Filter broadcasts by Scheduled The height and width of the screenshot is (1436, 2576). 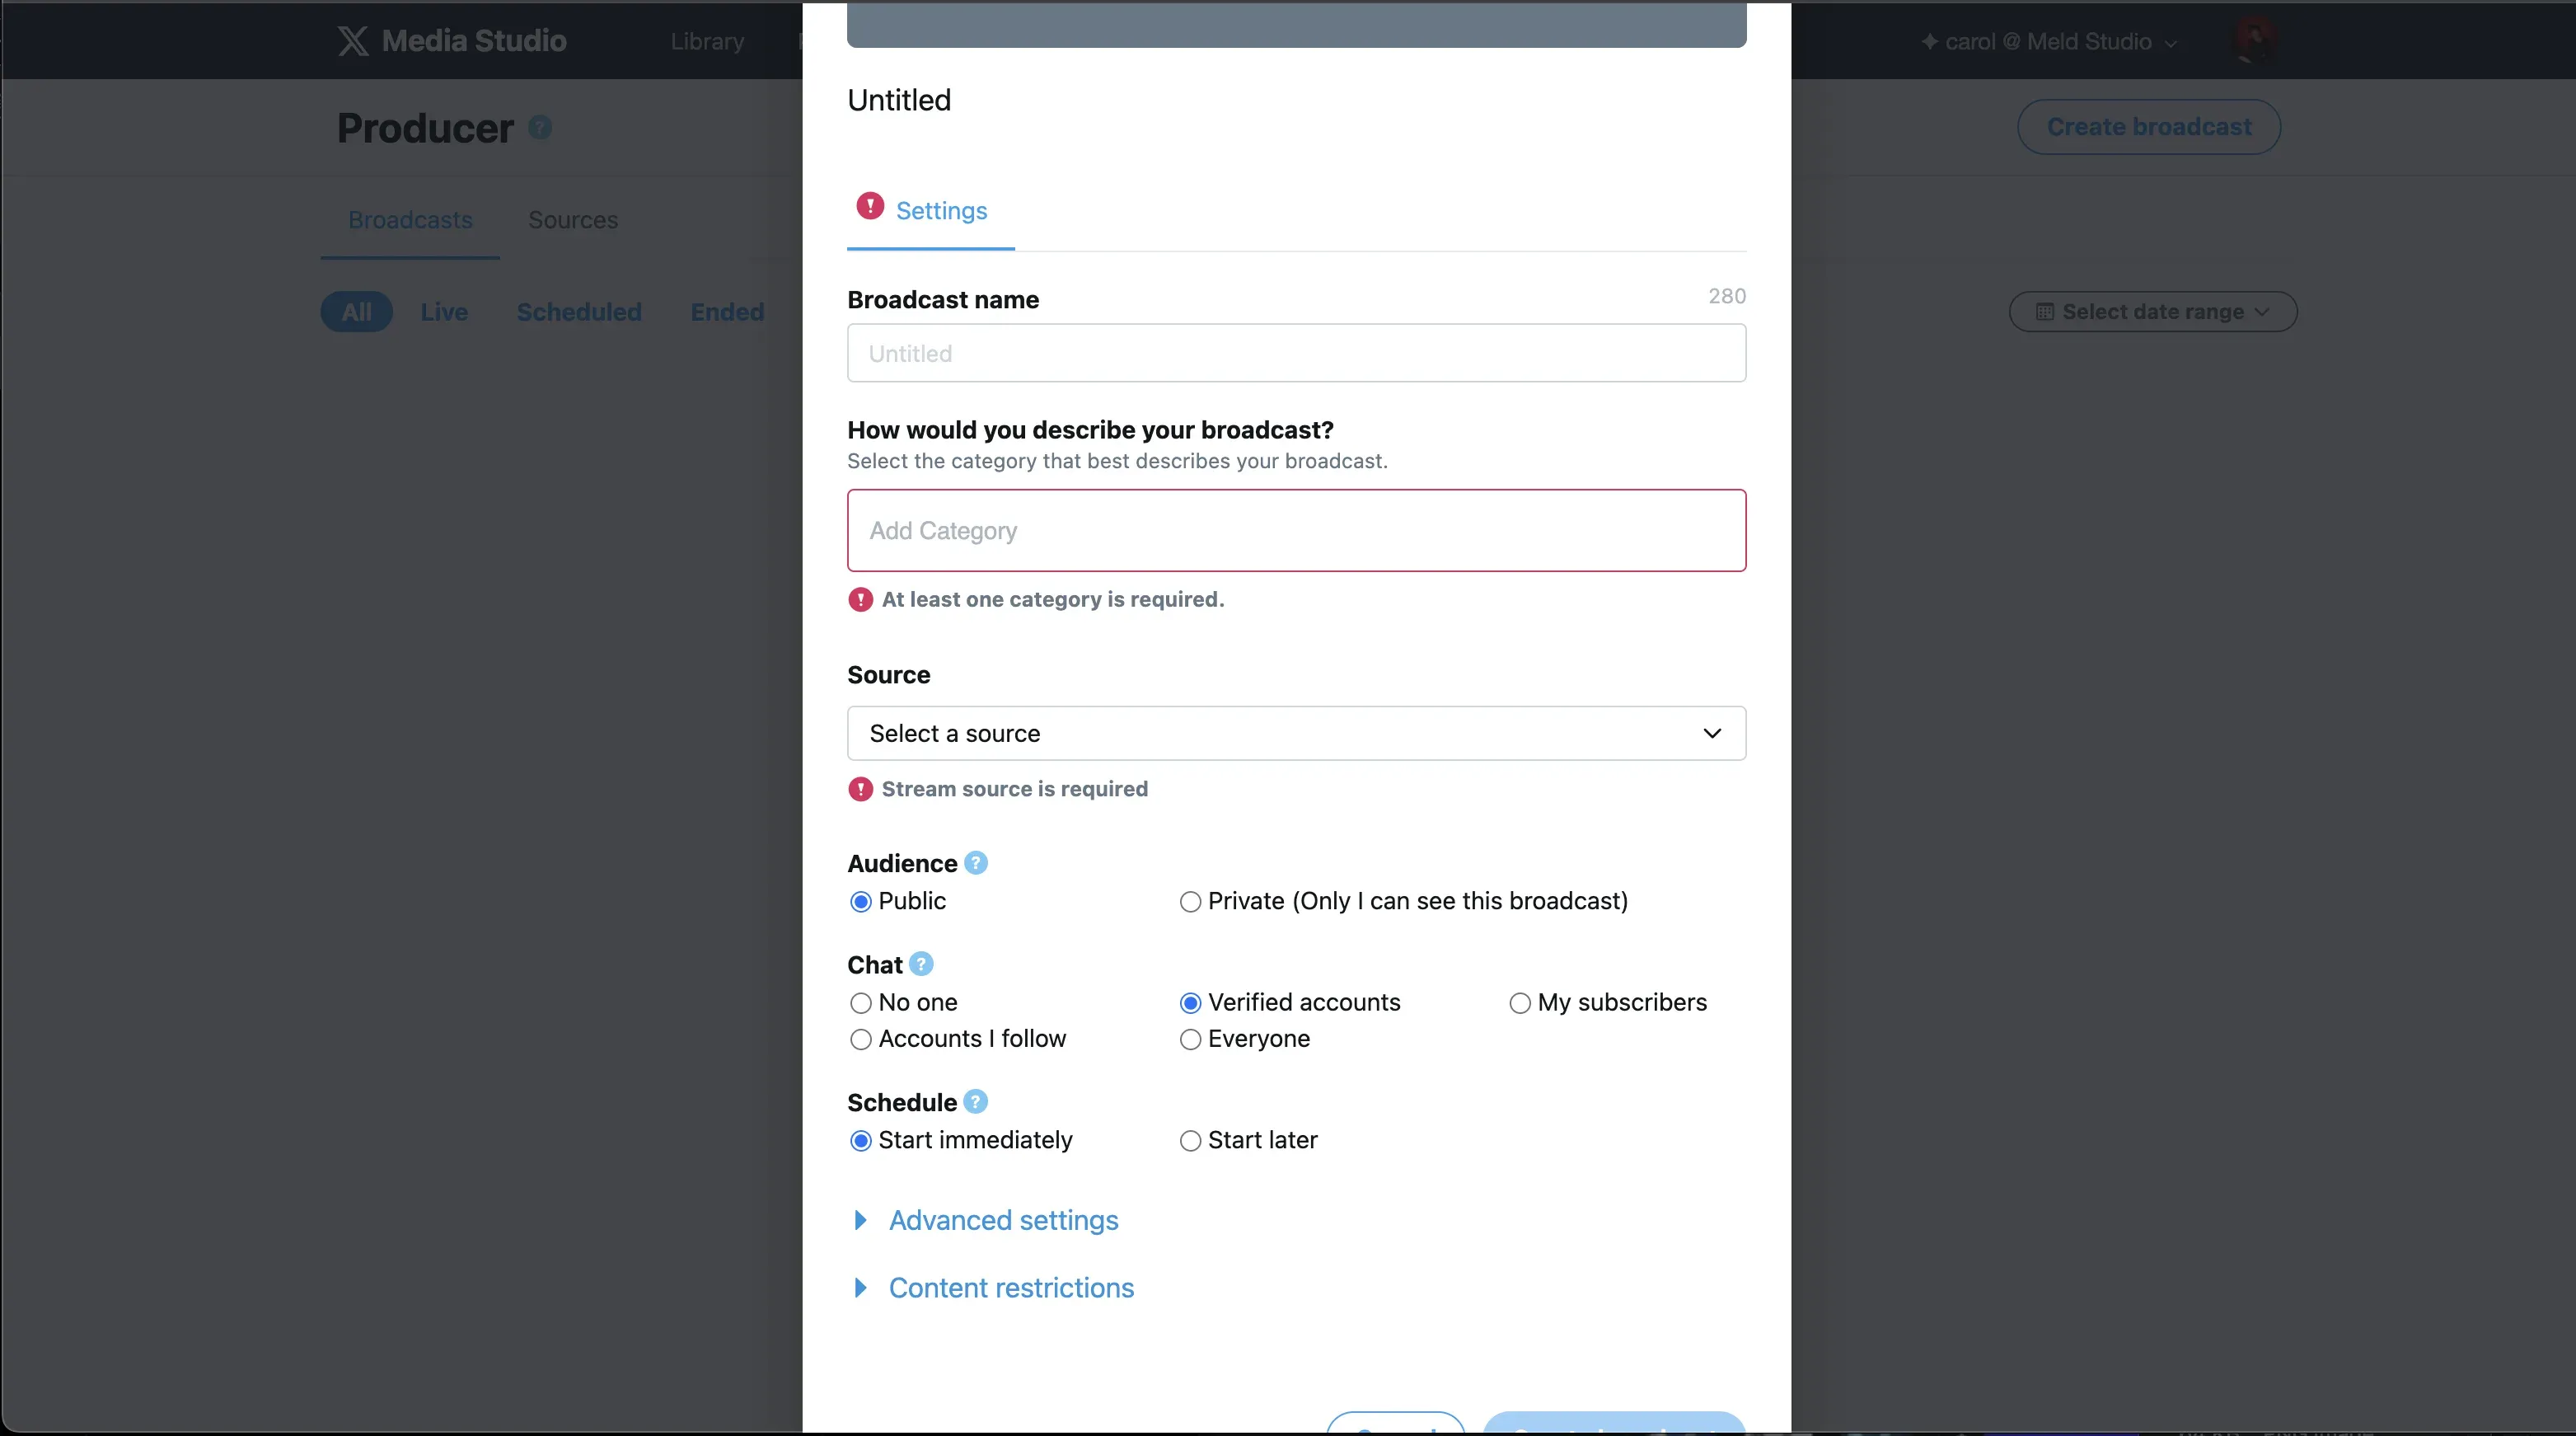pyautogui.click(x=579, y=312)
